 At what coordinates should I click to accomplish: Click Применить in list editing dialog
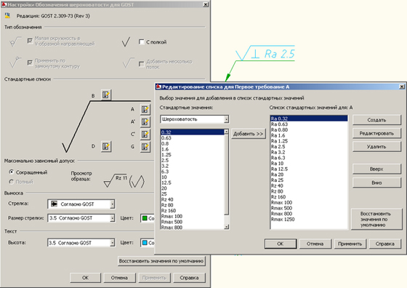point(350,244)
